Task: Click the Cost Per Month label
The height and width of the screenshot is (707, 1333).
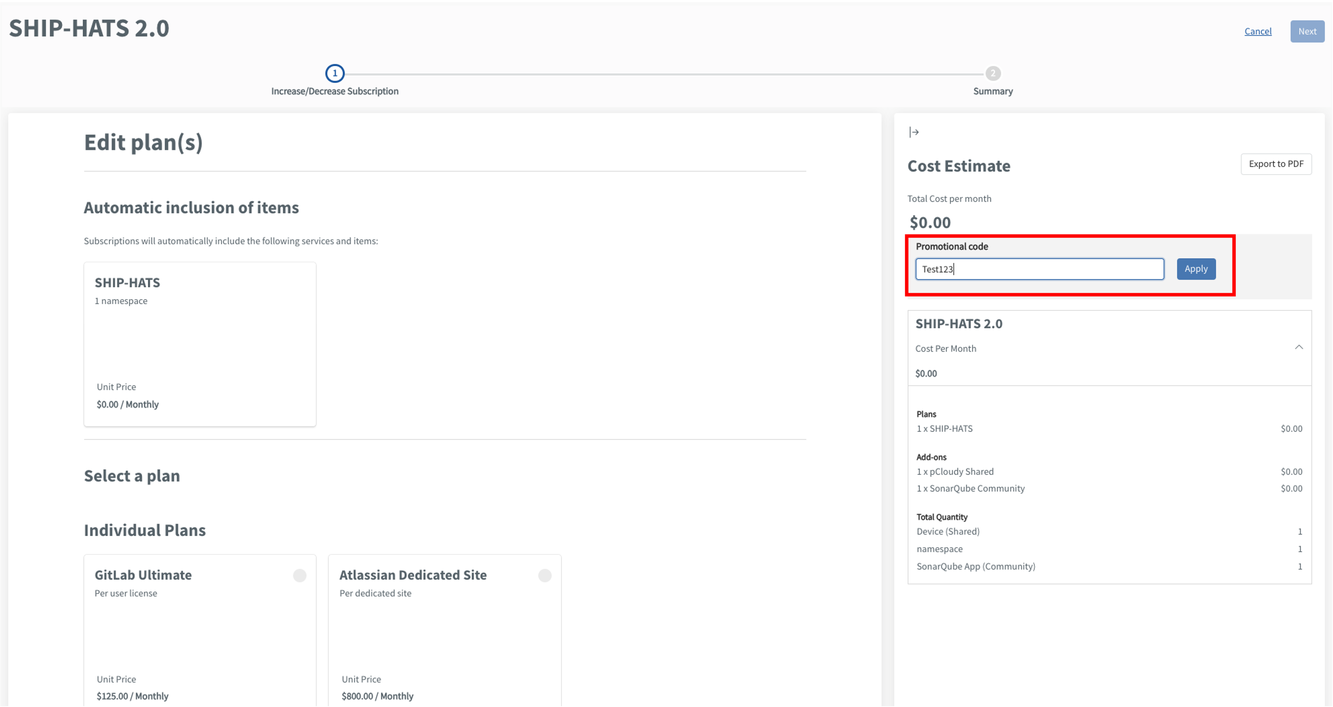Action: [x=946, y=349]
